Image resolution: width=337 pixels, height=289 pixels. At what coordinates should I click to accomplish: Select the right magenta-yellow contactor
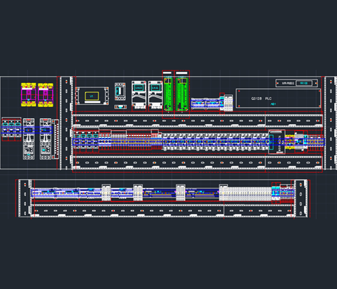[46, 95]
